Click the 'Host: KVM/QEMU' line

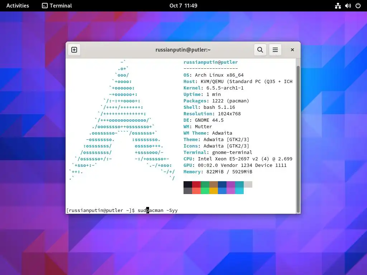pos(238,82)
